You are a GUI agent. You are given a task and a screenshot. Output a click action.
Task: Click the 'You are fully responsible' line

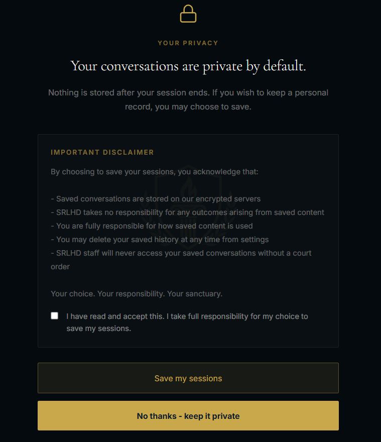(152, 226)
